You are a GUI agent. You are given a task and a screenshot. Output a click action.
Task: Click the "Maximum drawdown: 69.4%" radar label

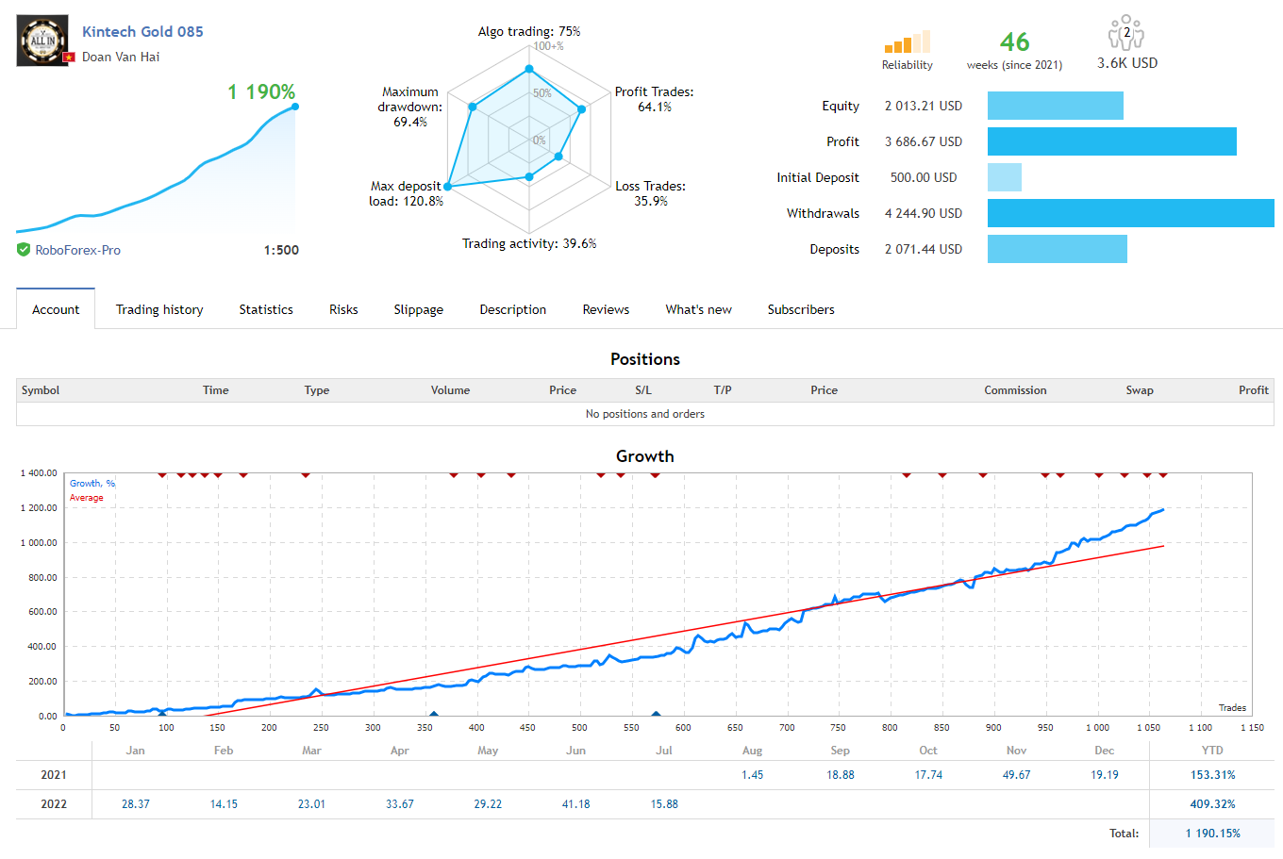pyautogui.click(x=410, y=107)
